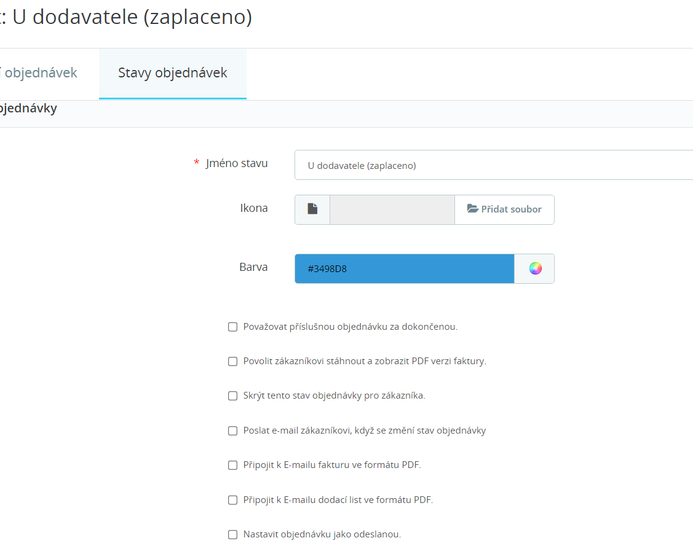This screenshot has height=546, width=693.
Task: Switch to the 'Stavy objednávek' tab
Action: click(x=173, y=73)
